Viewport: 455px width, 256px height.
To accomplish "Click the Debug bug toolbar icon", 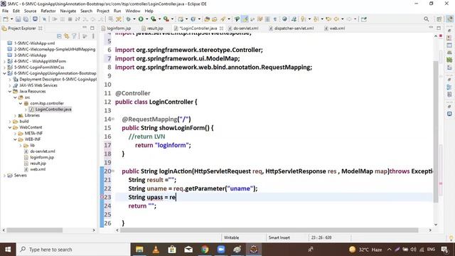I will (x=128, y=19).
